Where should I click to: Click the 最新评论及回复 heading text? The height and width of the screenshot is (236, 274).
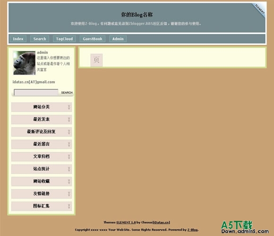tap(41, 132)
